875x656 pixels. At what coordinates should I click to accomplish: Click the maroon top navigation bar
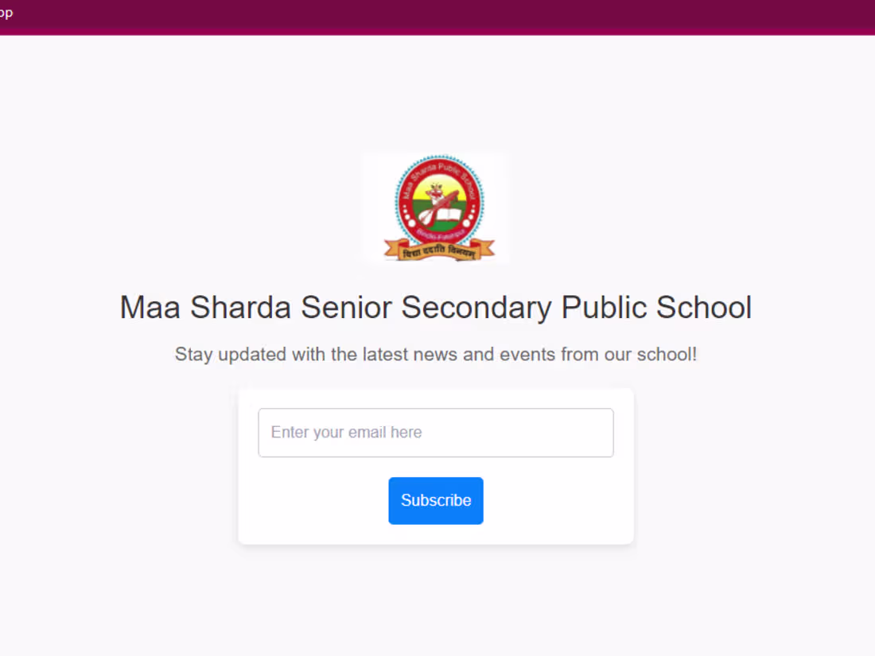[x=437, y=17]
